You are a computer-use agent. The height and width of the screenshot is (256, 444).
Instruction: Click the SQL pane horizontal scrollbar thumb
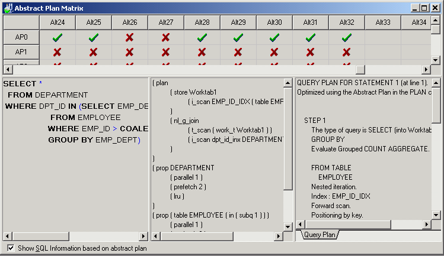tap(41, 236)
